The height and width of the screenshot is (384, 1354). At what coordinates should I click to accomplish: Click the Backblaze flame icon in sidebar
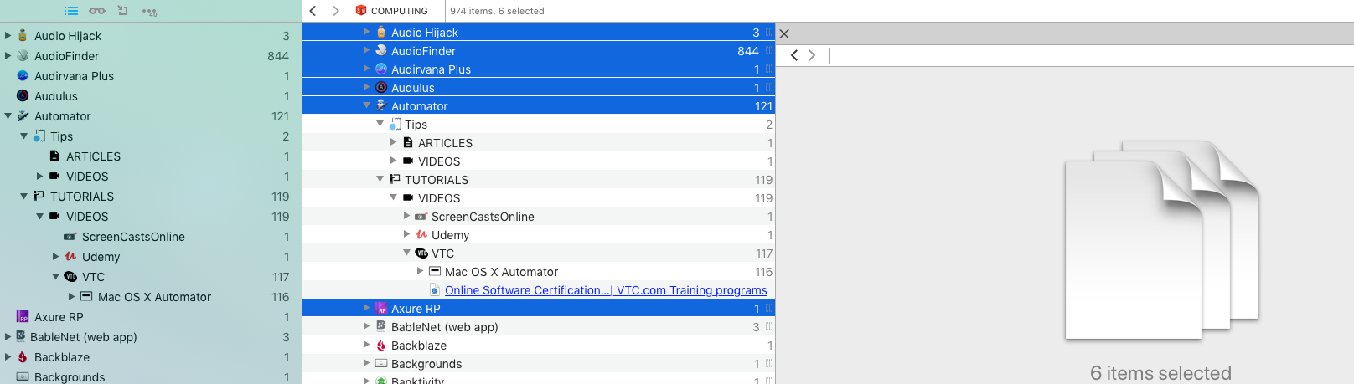[x=23, y=357]
